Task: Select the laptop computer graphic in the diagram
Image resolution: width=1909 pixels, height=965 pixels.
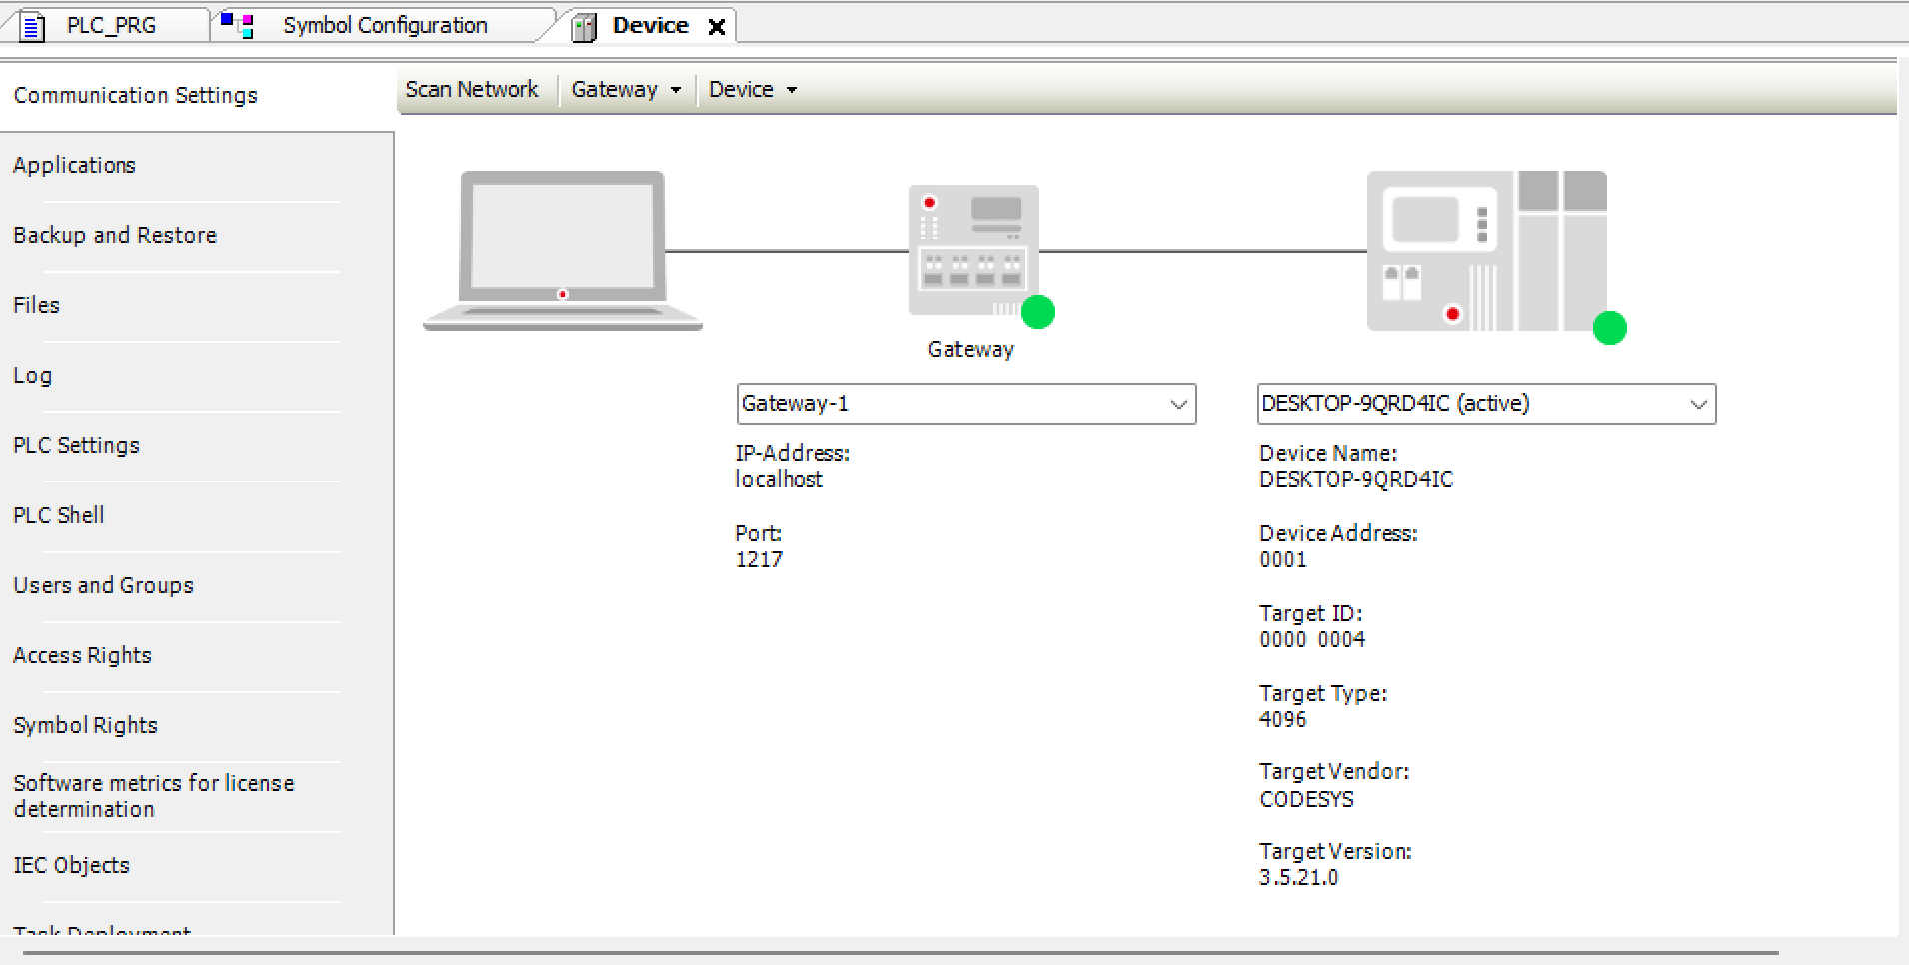Action: [562, 250]
